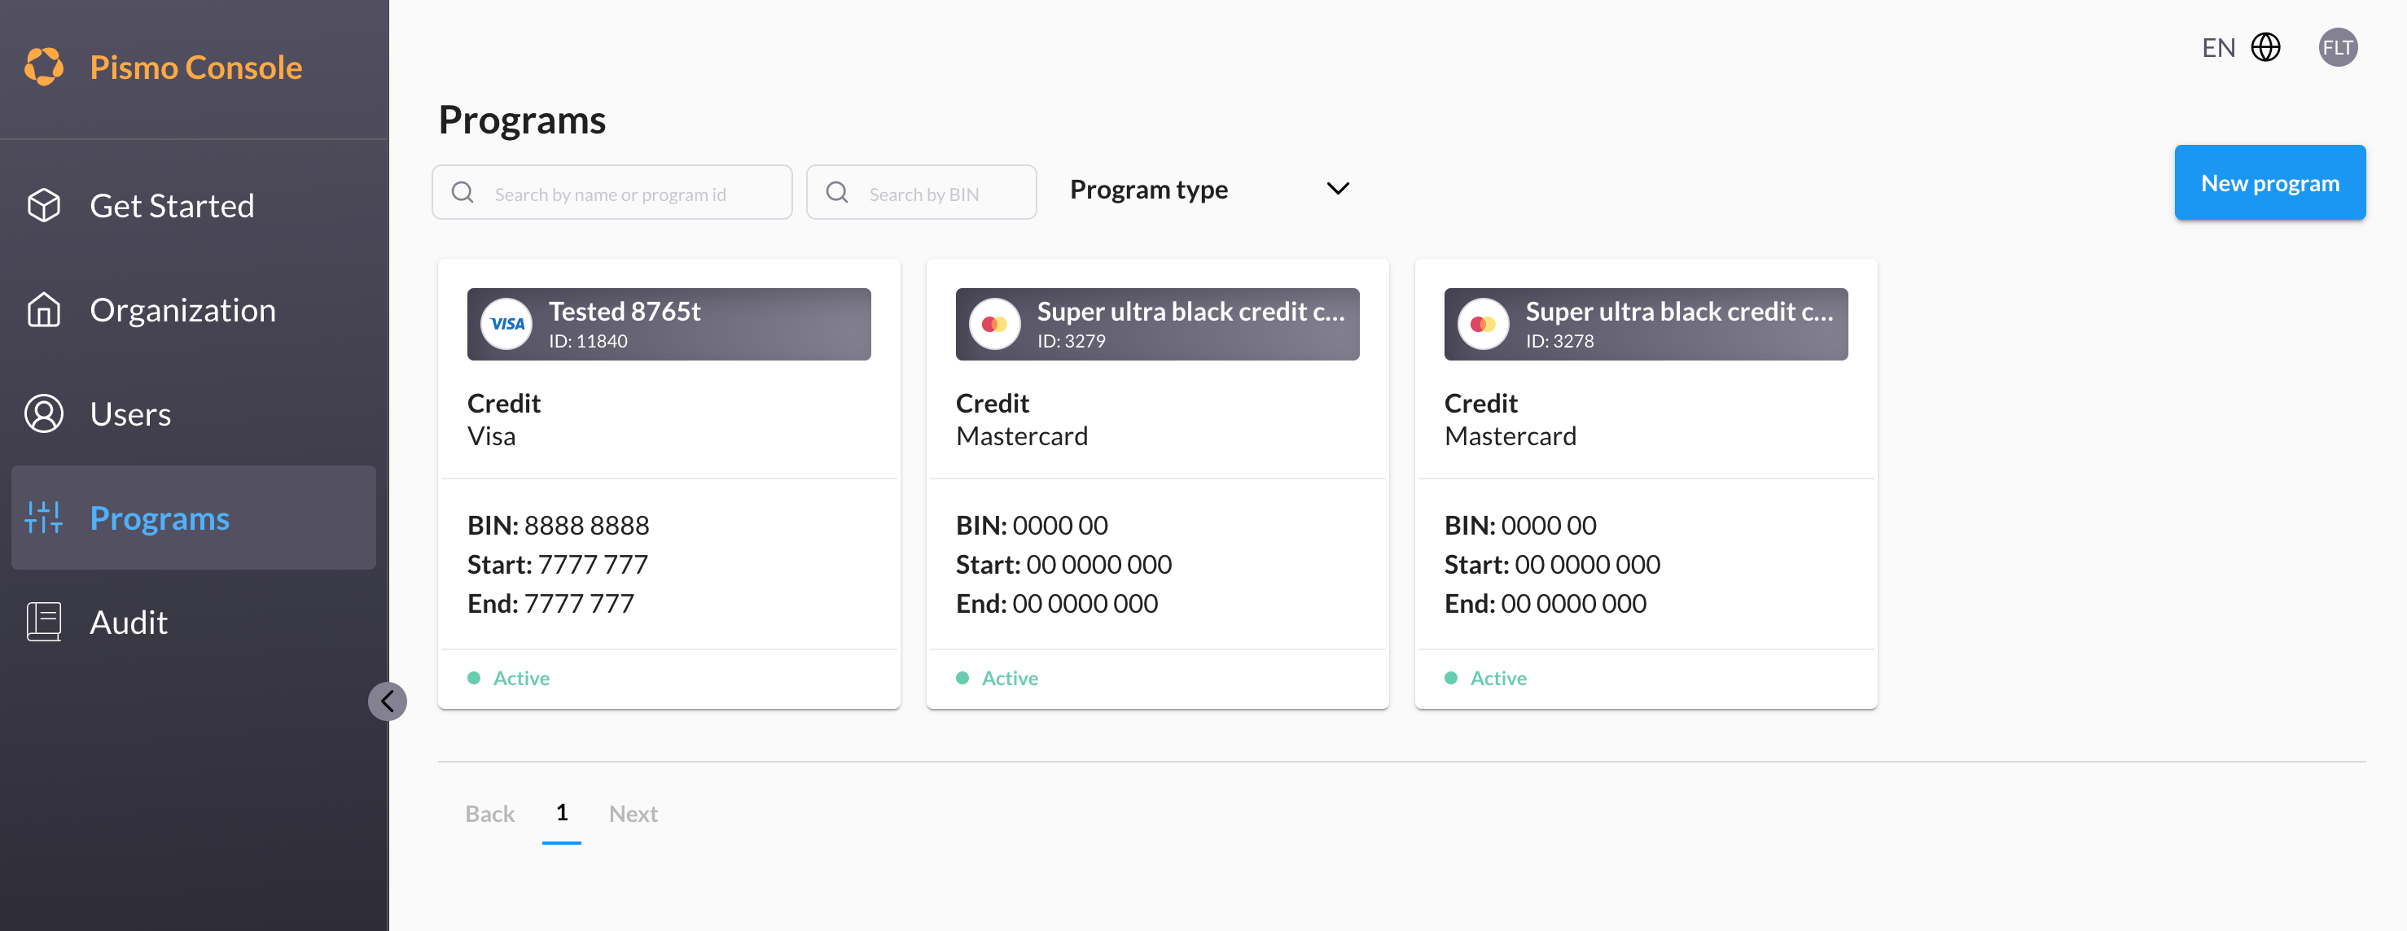This screenshot has height=931, width=2407.
Task: Click the Organization house icon
Action: [x=44, y=310]
